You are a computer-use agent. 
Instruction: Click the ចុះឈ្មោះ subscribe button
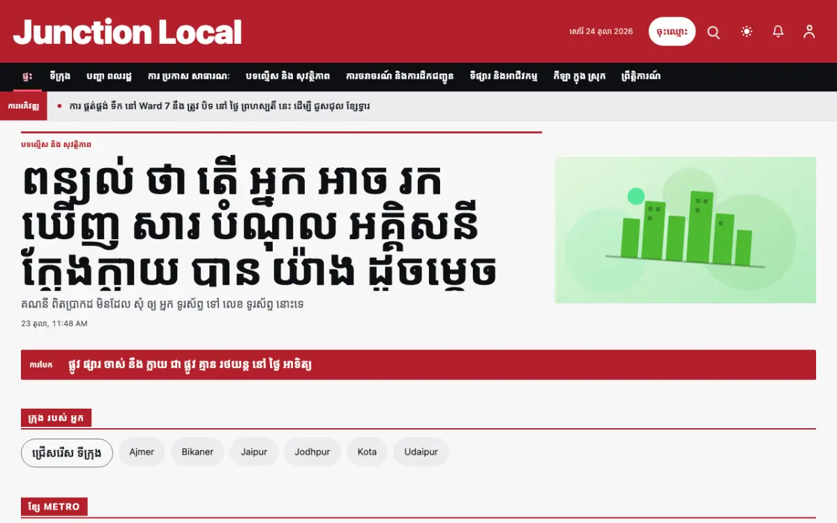coord(672,31)
